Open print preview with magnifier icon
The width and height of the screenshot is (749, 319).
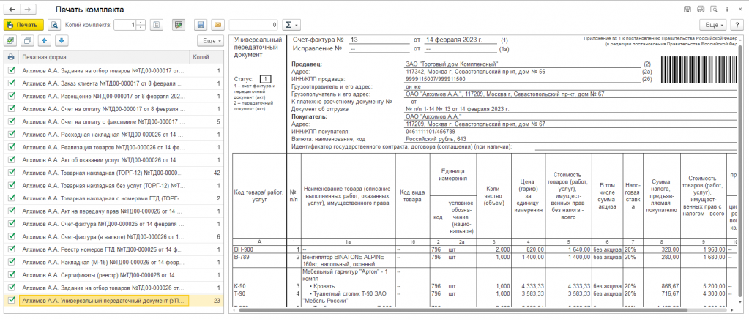53,25
